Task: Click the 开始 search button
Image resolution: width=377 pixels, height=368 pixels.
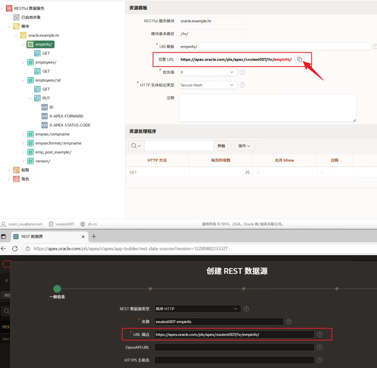Action: coord(221,146)
